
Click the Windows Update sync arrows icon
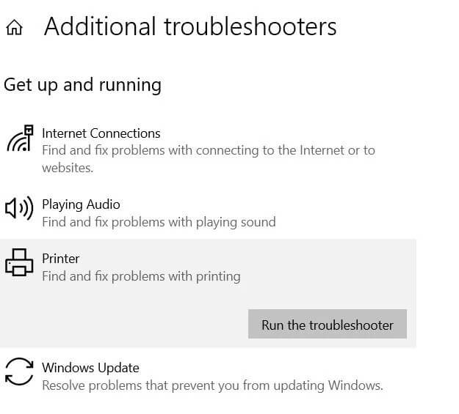click(20, 372)
